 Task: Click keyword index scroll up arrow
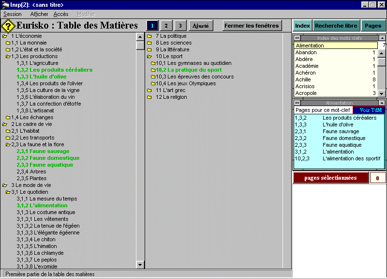[x=382, y=53]
